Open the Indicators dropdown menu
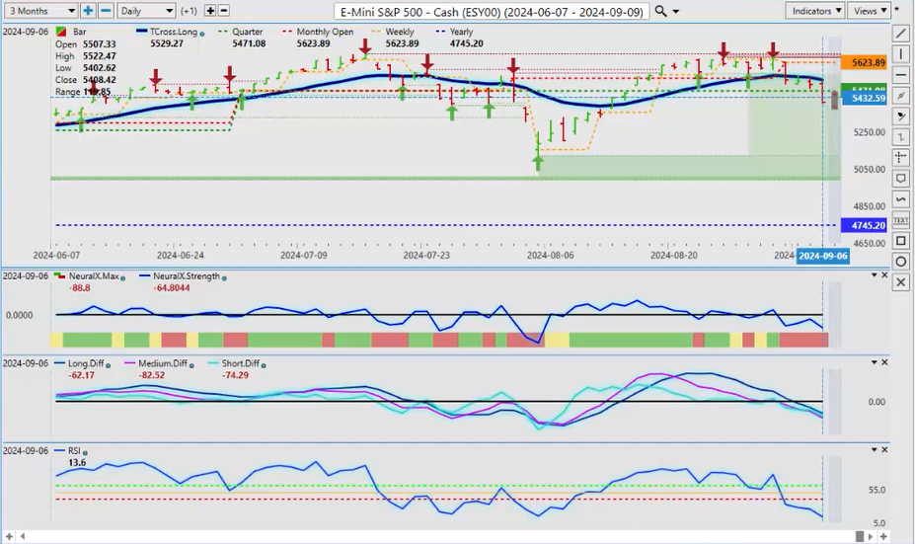 coord(815,11)
